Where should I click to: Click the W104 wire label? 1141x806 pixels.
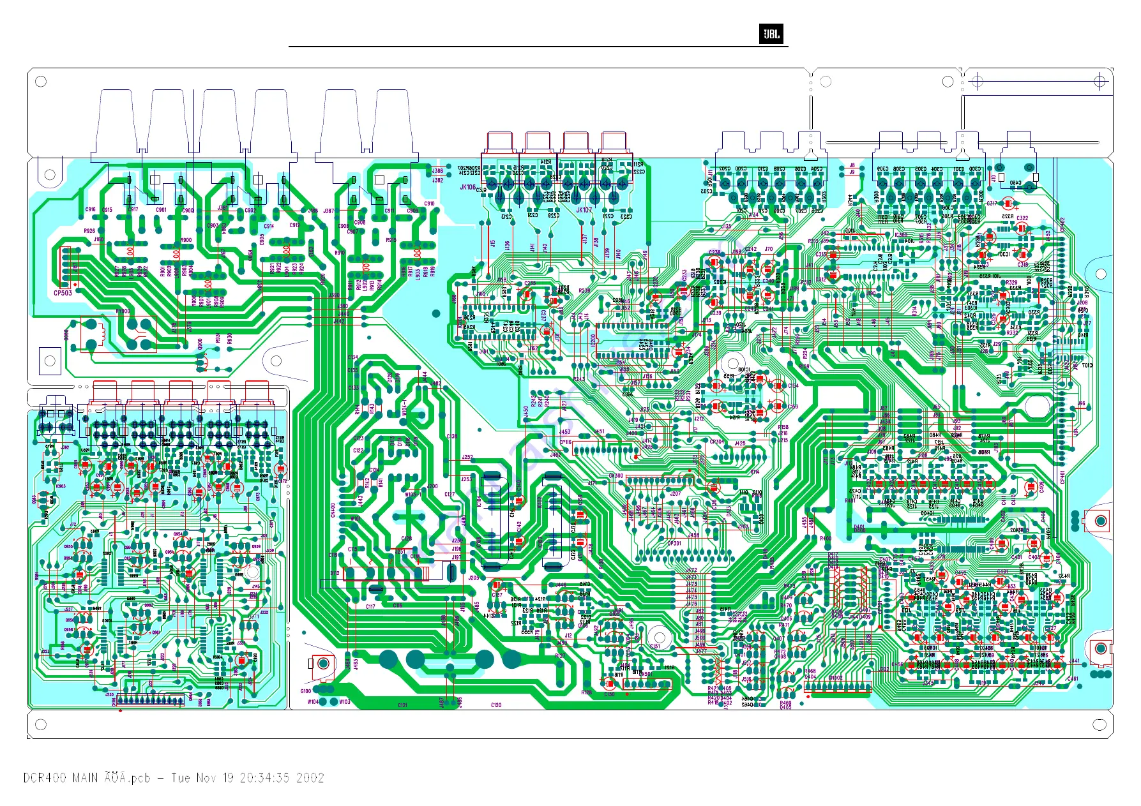pyautogui.click(x=313, y=702)
